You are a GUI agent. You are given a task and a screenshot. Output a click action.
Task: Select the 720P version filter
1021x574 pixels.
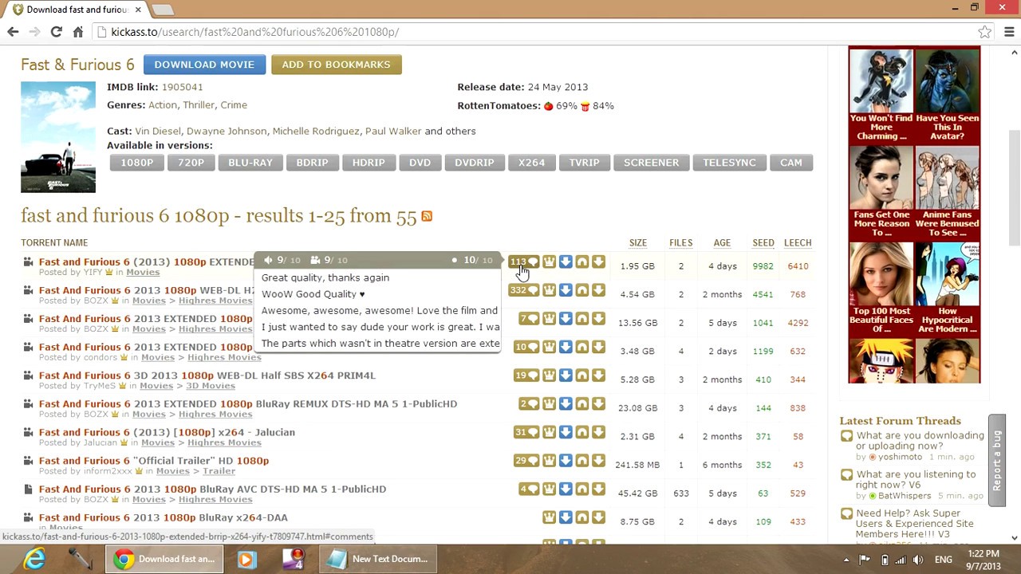191,163
